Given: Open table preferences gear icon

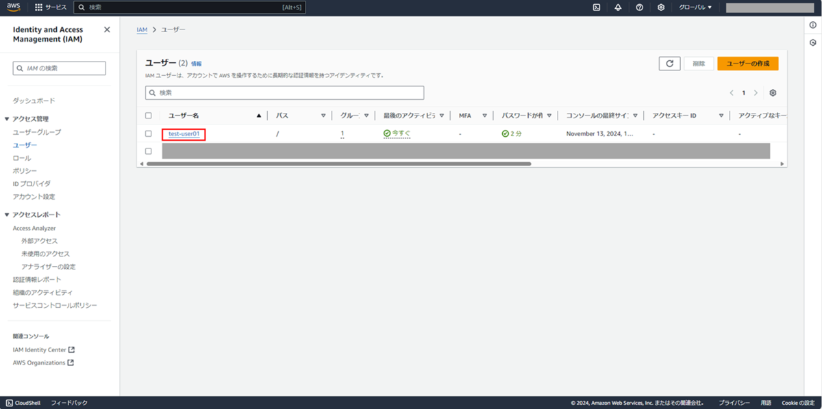Looking at the screenshot, I should coord(773,93).
